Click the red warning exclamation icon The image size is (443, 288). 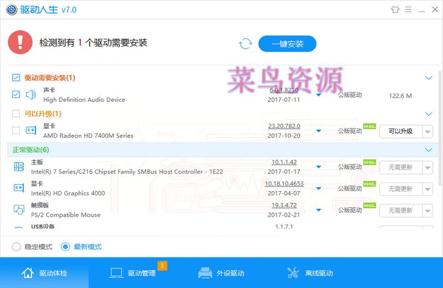(20, 43)
